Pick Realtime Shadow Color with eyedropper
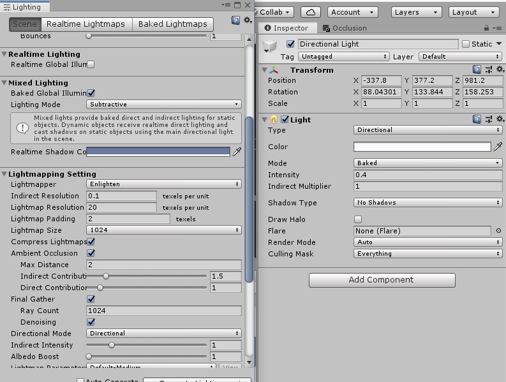Image resolution: width=506 pixels, height=382 pixels. [237, 152]
